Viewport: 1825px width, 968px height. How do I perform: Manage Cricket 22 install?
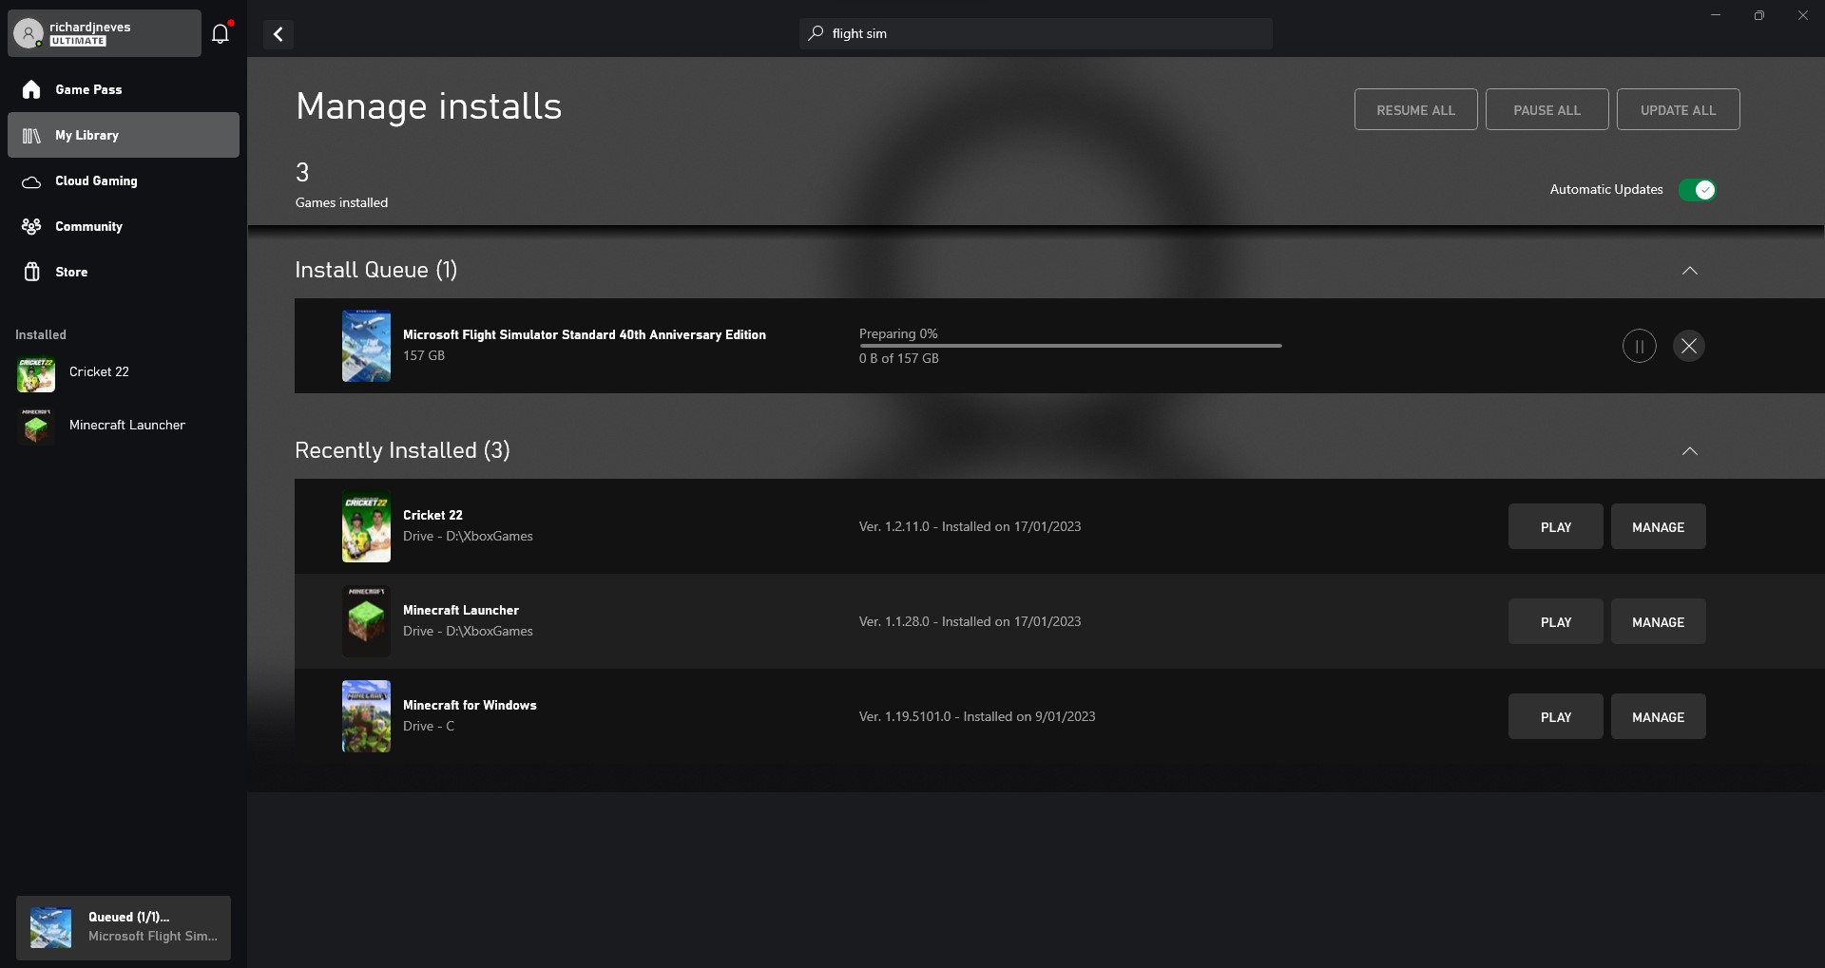point(1658,526)
